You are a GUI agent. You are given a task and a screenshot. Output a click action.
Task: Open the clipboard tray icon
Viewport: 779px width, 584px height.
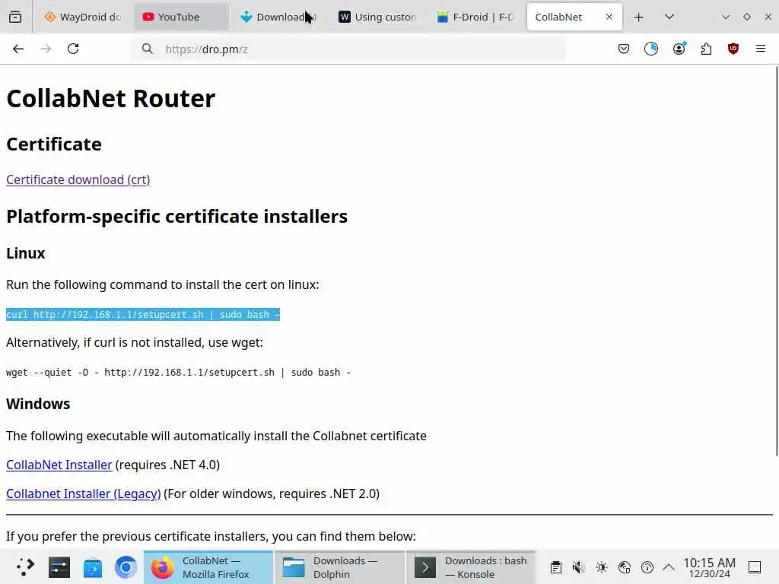pos(556,567)
